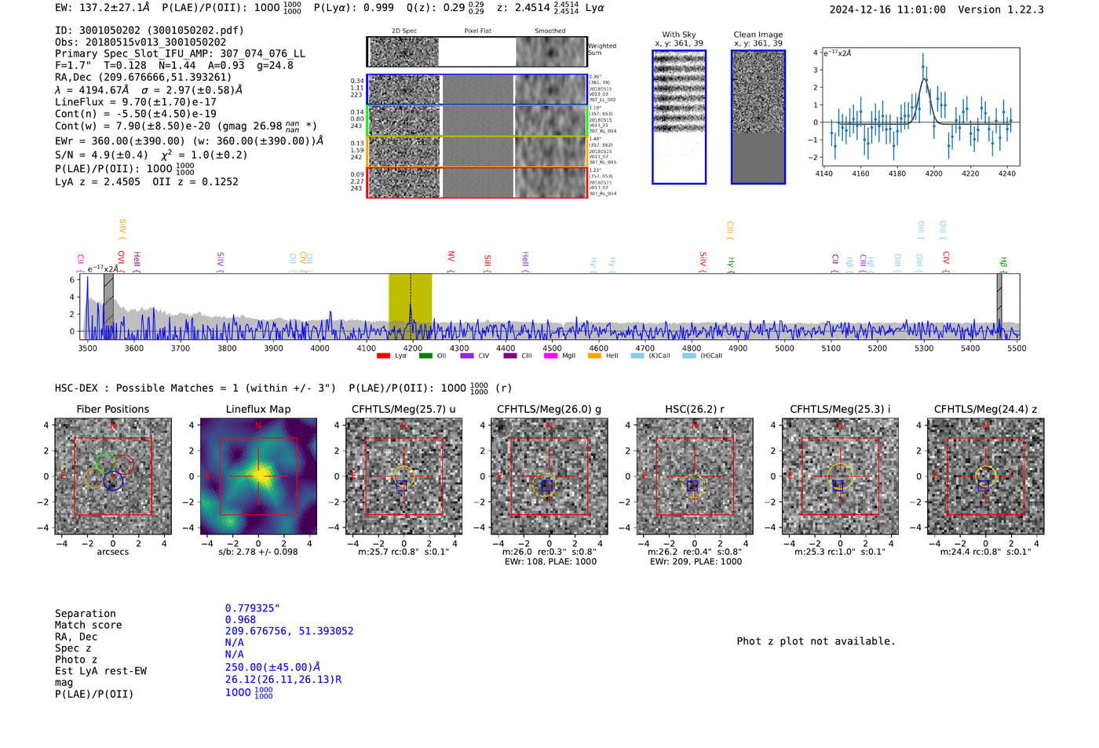Click 'Phot z plot not available.' text
The image size is (1099, 748).
[x=816, y=641]
